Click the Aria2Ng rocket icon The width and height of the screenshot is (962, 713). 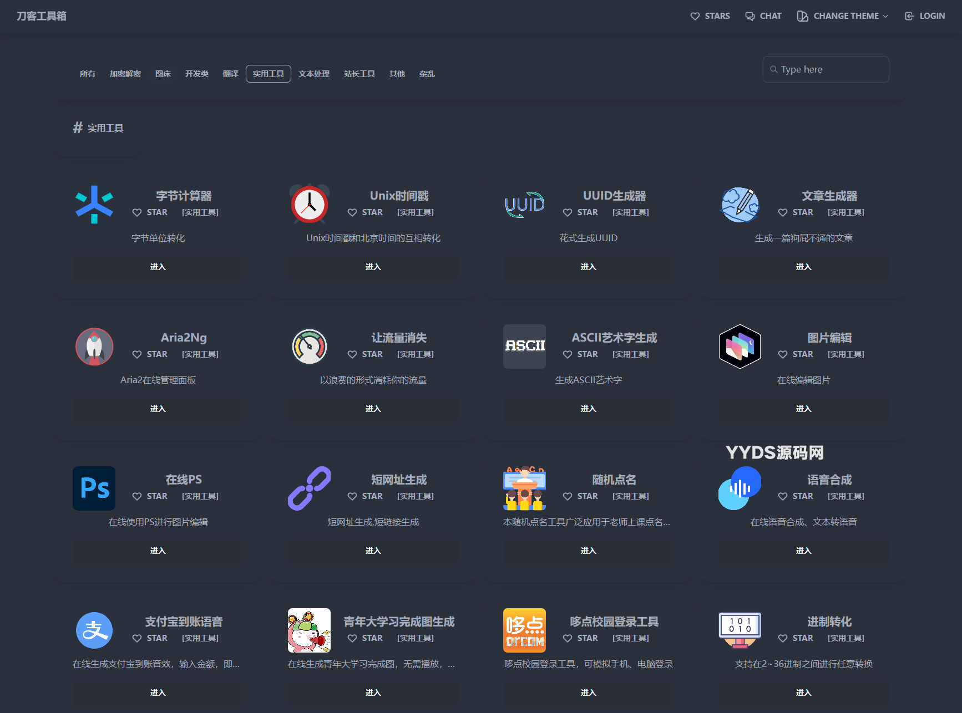tap(94, 347)
